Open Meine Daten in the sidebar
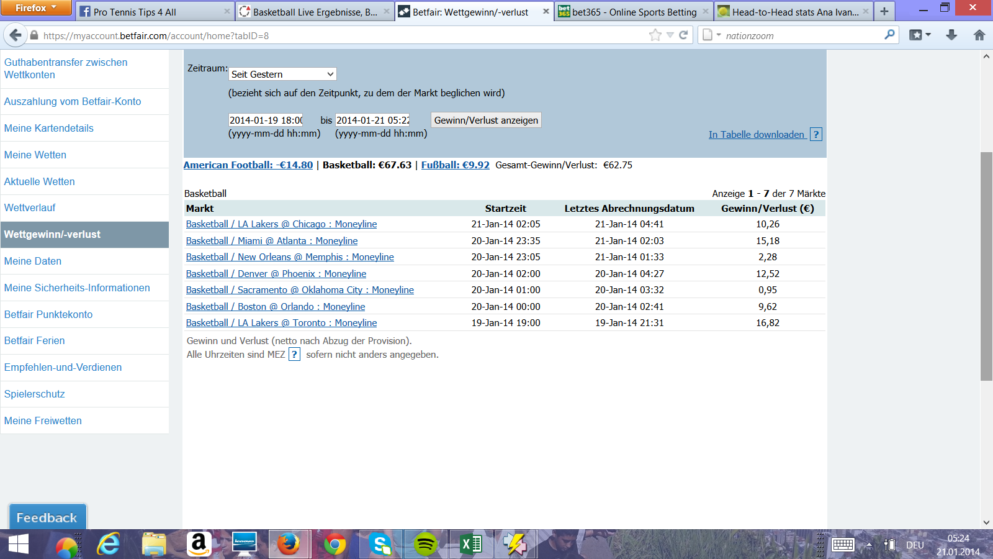The width and height of the screenshot is (993, 559). pos(84,261)
